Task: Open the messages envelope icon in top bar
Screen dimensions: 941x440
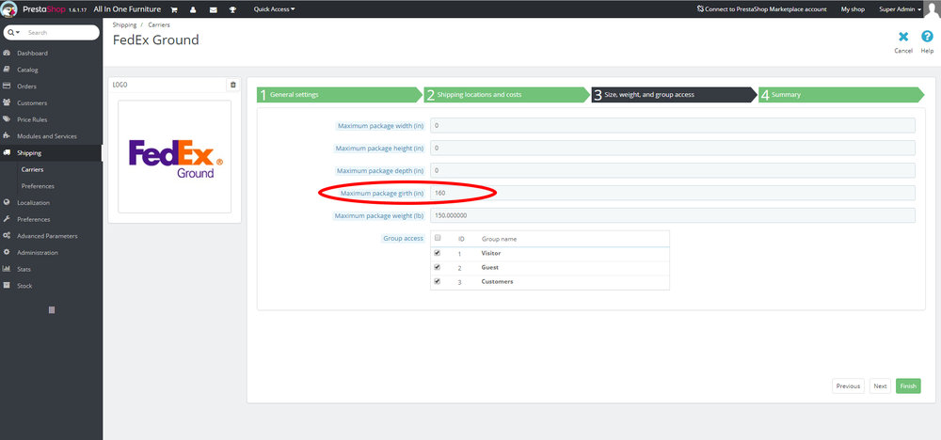Action: click(x=213, y=9)
